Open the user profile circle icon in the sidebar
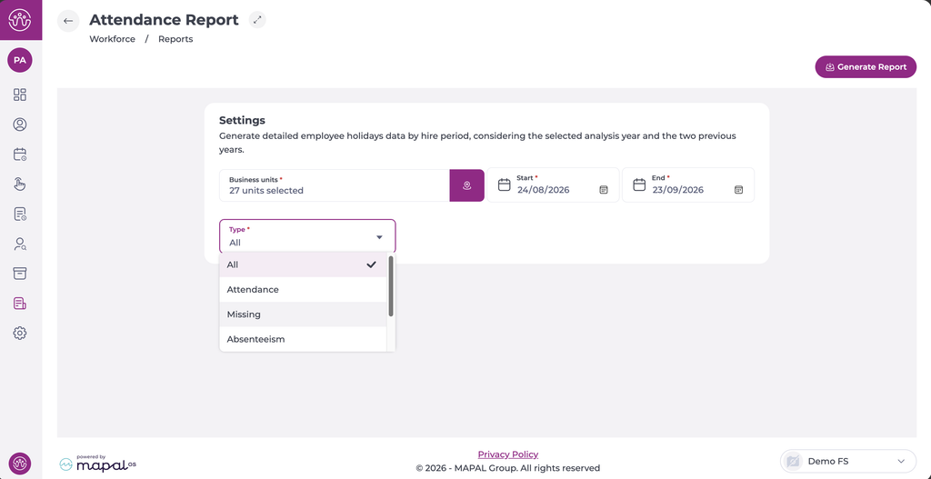Screen dimensions: 931x479 (20, 125)
